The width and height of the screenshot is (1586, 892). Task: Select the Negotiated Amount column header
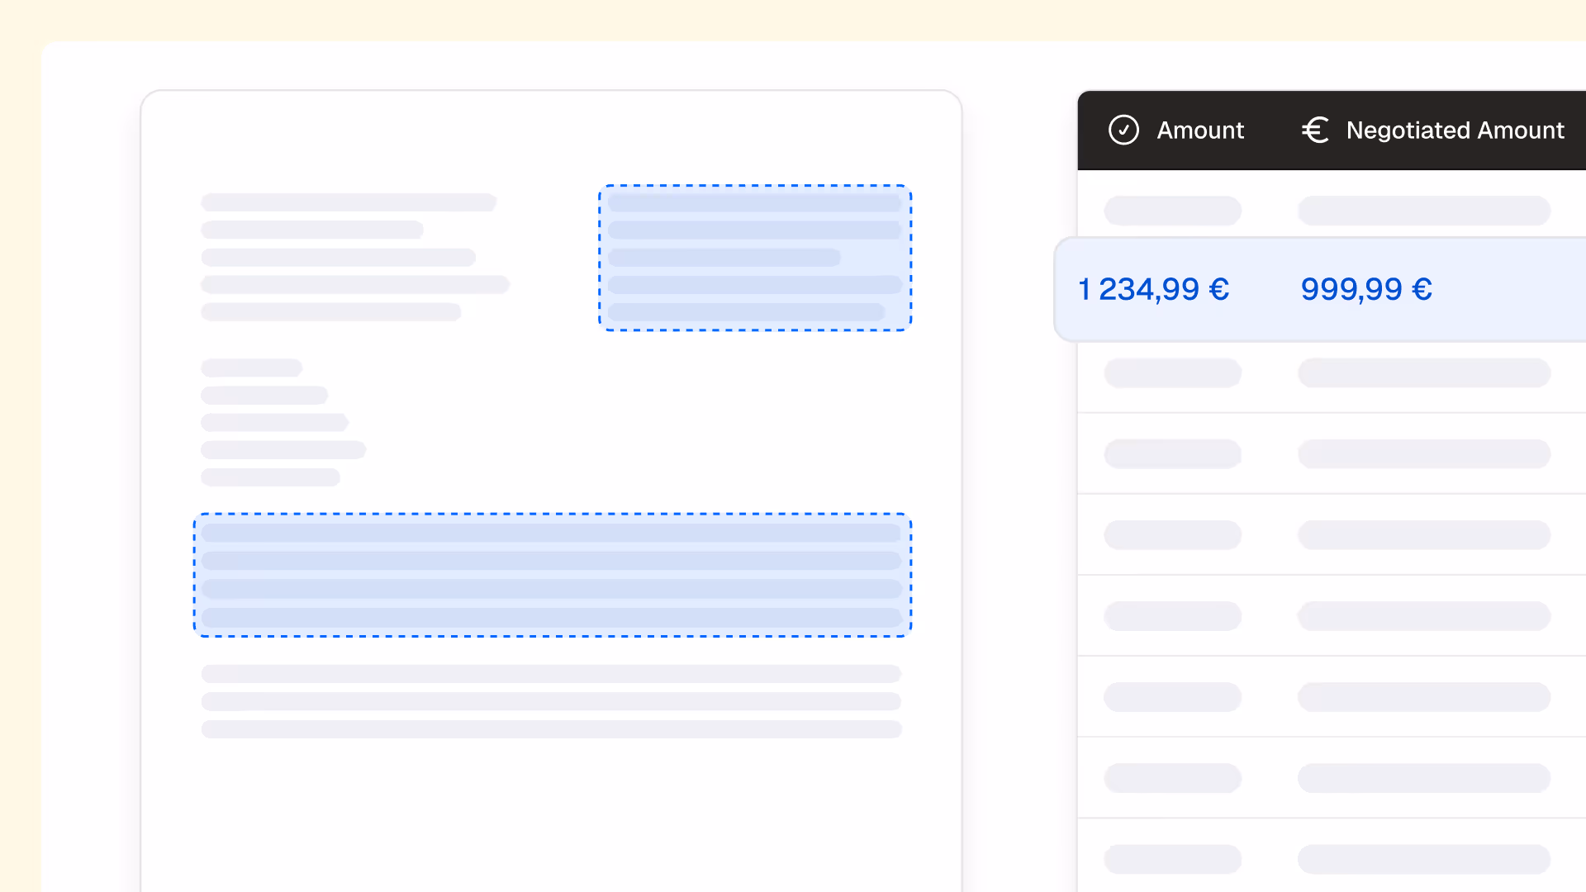click(x=1454, y=130)
